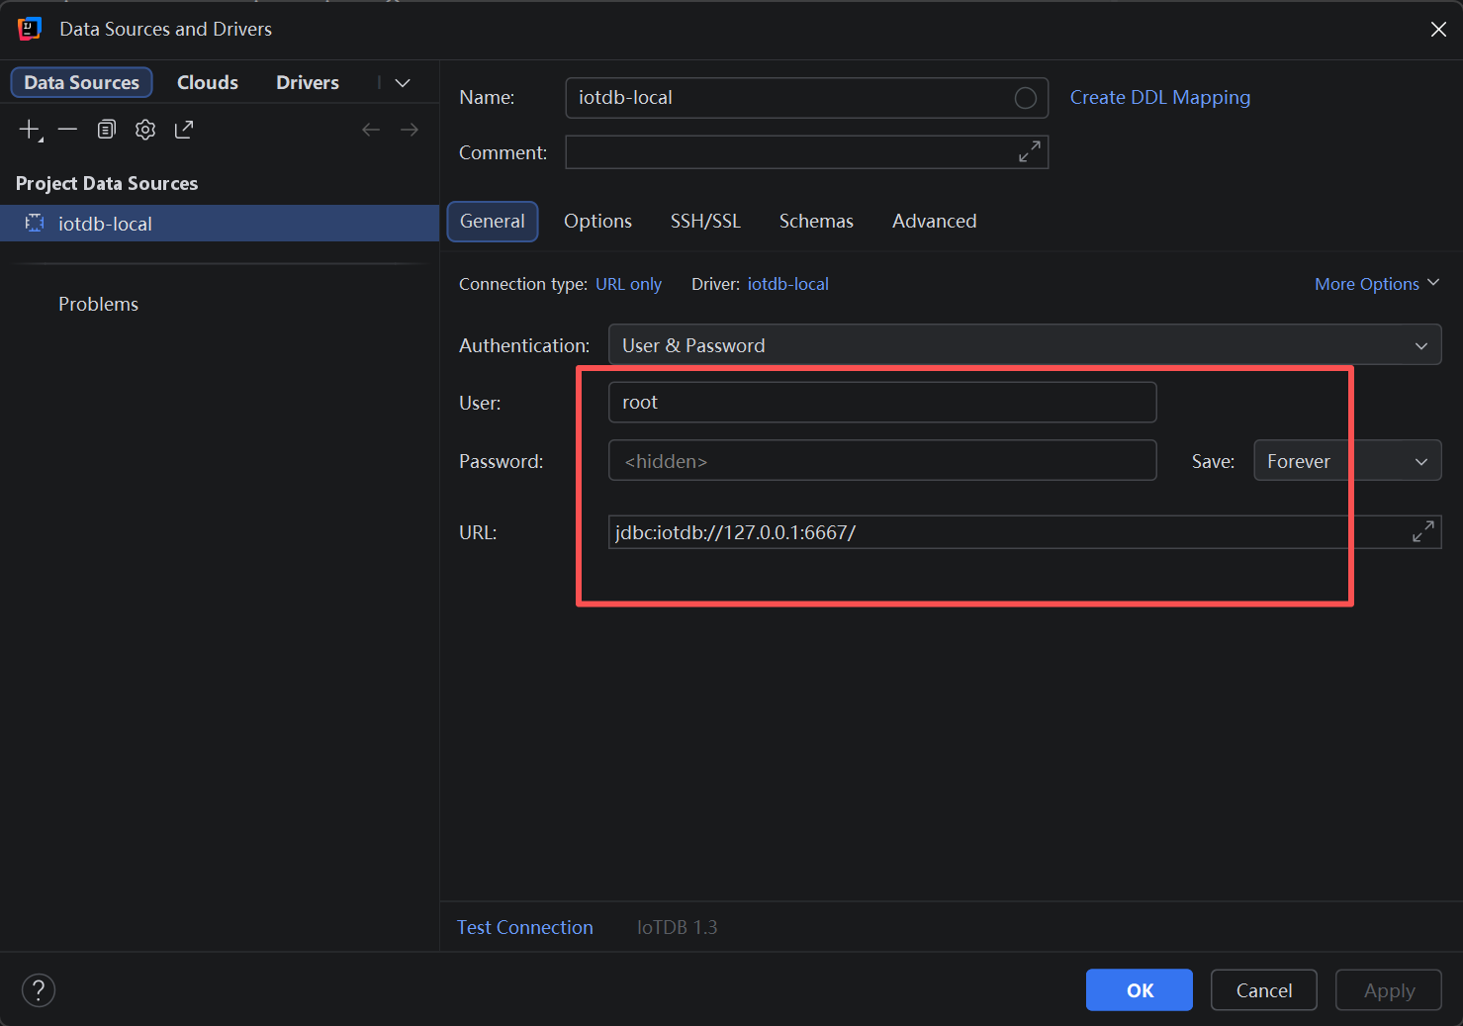This screenshot has height=1026, width=1463.
Task: Select iotdb-local in Project Data Sources
Action: point(220,224)
